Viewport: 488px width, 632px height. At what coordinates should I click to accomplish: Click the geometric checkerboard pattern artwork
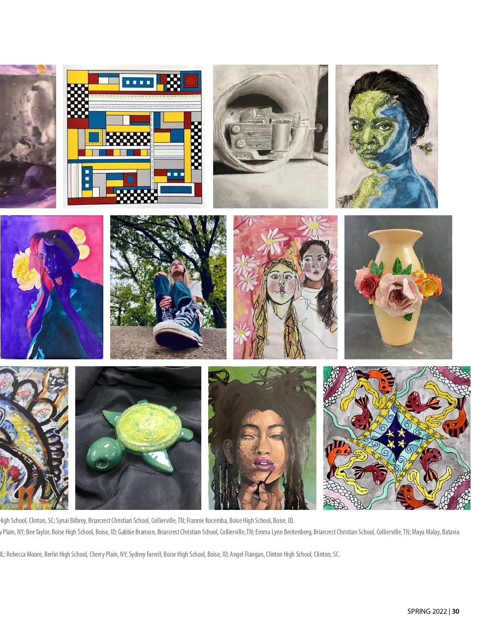tap(134, 136)
